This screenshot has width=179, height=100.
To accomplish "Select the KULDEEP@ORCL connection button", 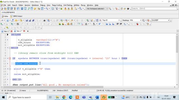I will point(8,12).
